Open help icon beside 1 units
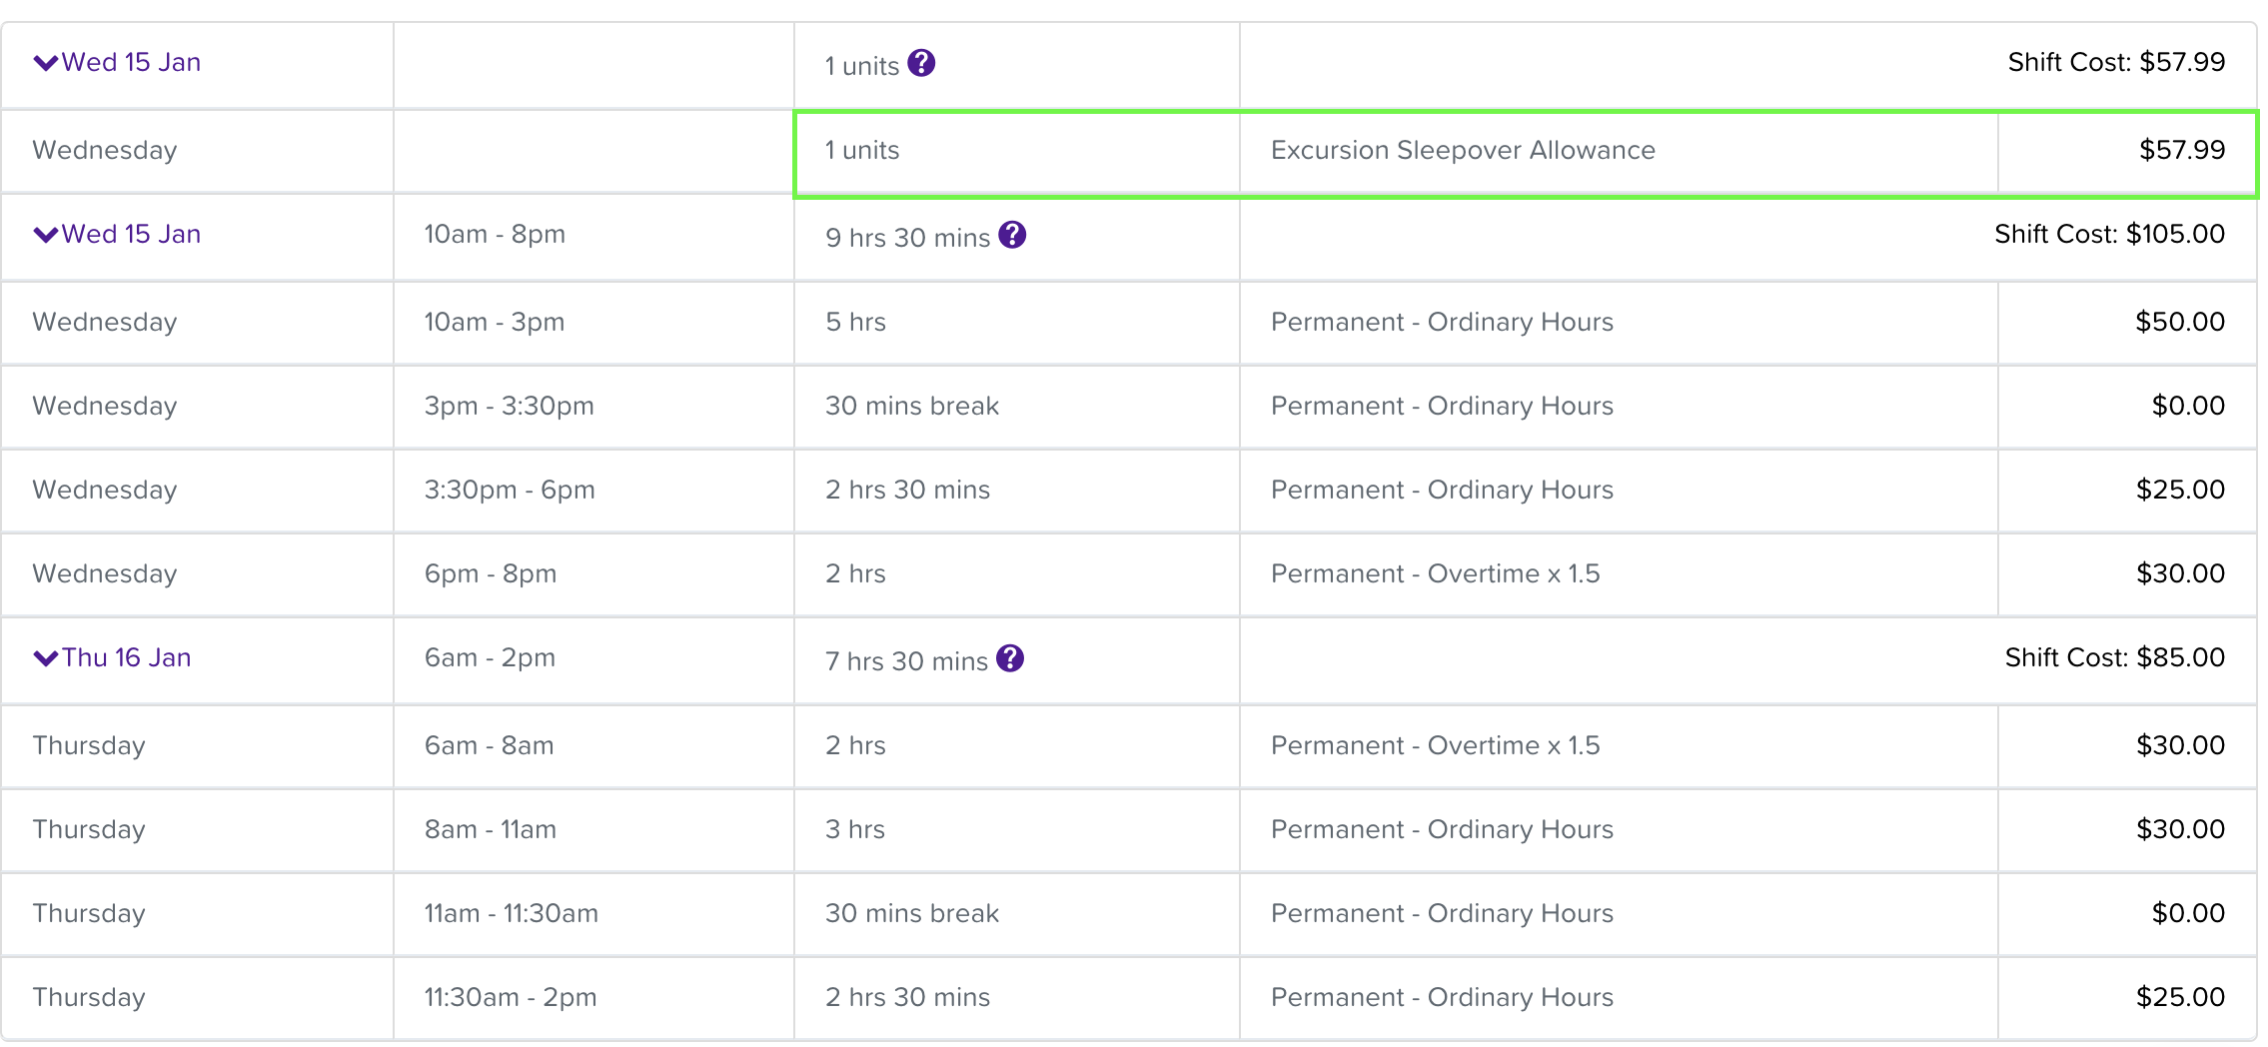This screenshot has height=1047, width=2268. point(921,63)
